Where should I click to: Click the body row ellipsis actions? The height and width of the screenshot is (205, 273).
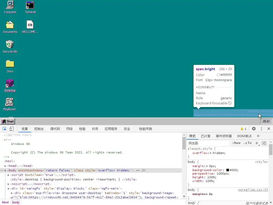click(x=2, y=171)
